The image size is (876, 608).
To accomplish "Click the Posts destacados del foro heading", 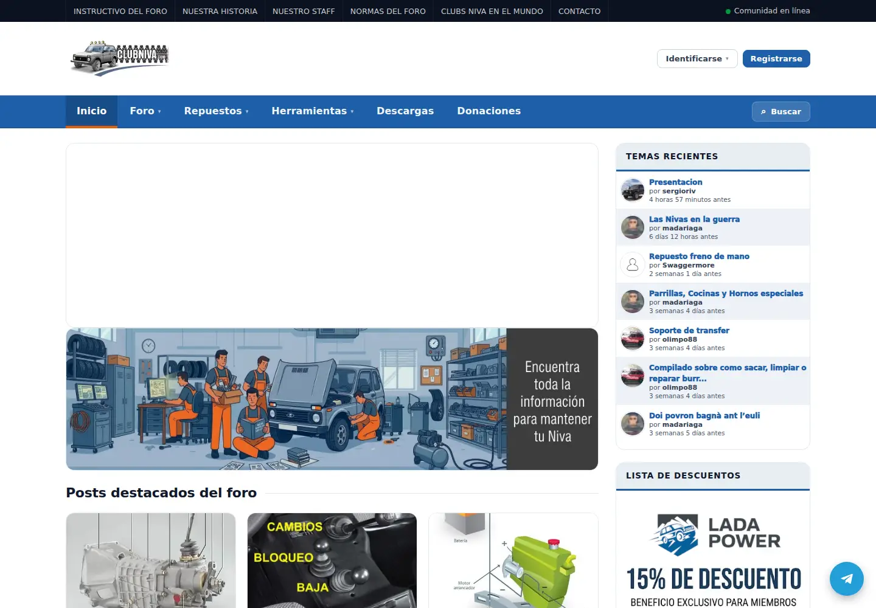I will click(x=161, y=492).
